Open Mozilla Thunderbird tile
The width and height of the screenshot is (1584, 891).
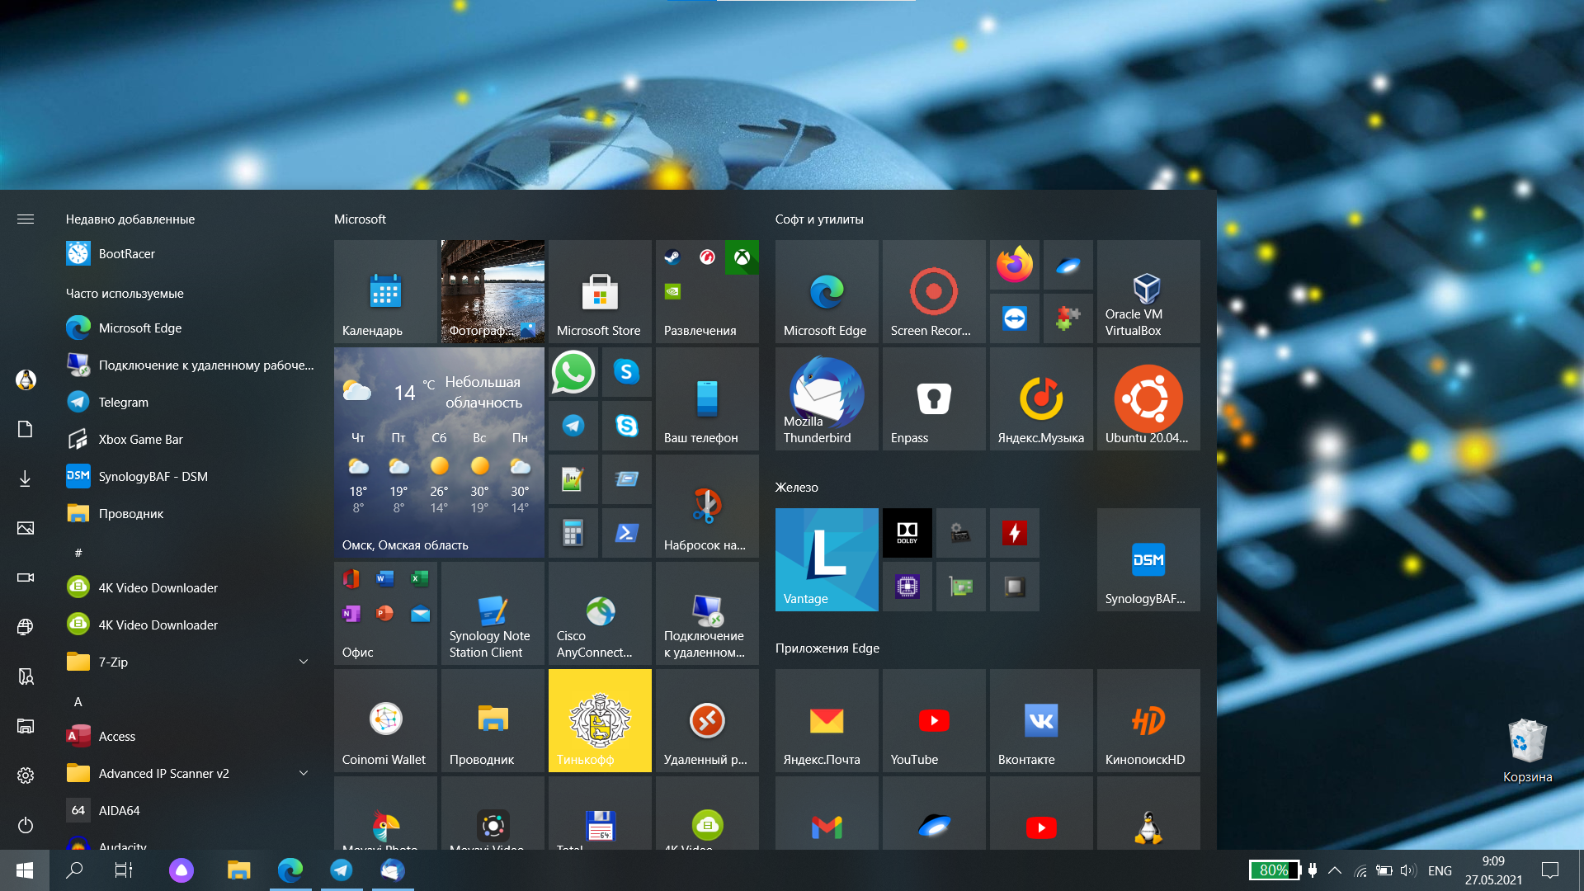827,398
